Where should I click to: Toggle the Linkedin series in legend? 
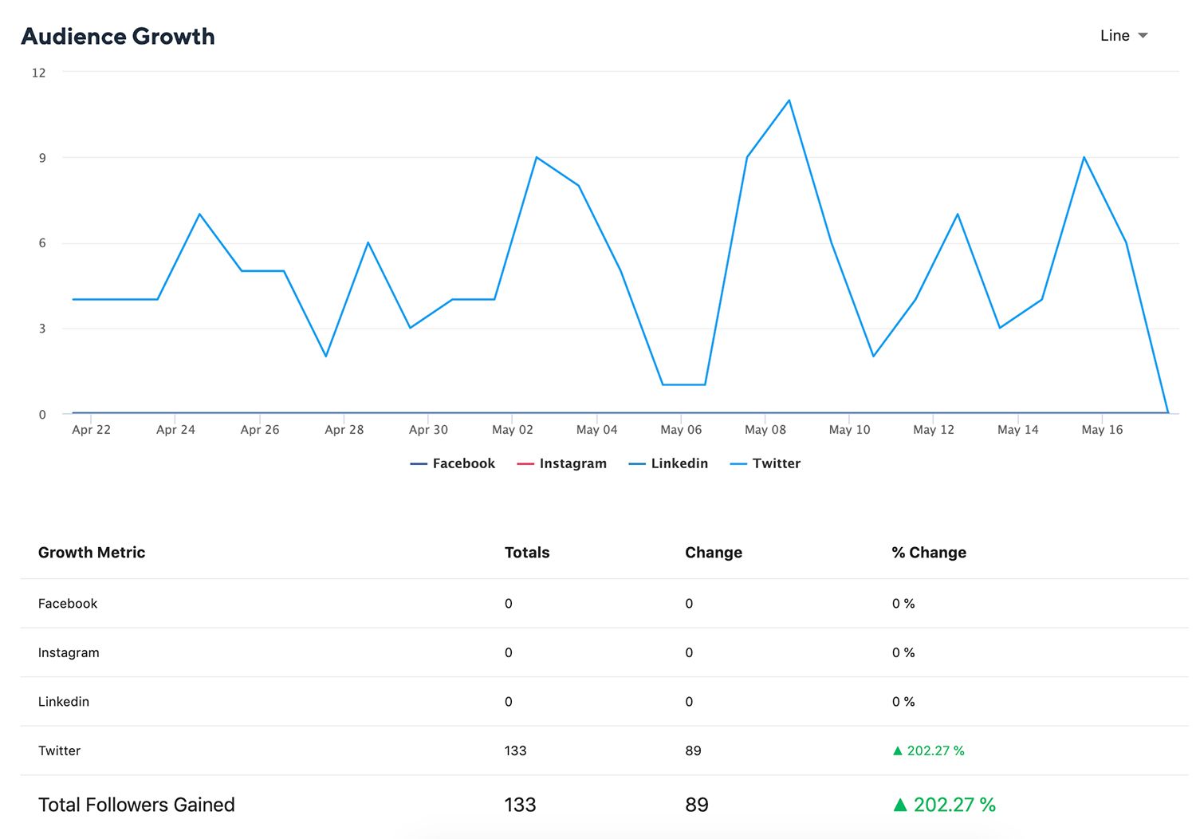[679, 463]
